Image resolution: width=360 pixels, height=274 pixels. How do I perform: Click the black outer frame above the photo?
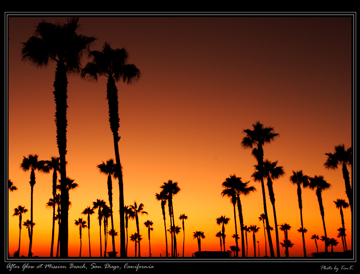pyautogui.click(x=180, y=6)
